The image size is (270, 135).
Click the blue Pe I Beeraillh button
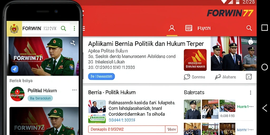(102, 76)
